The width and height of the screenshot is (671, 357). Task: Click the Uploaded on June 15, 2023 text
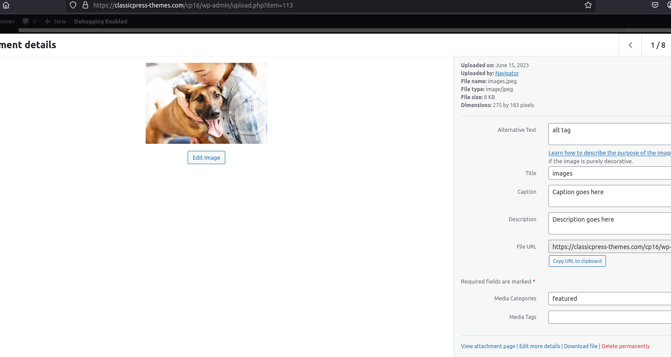coord(495,65)
